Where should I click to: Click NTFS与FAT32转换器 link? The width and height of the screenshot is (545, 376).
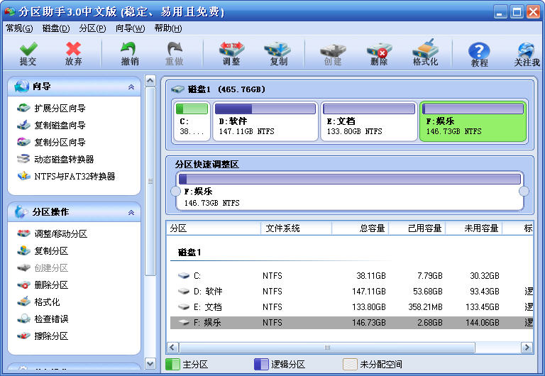point(75,177)
